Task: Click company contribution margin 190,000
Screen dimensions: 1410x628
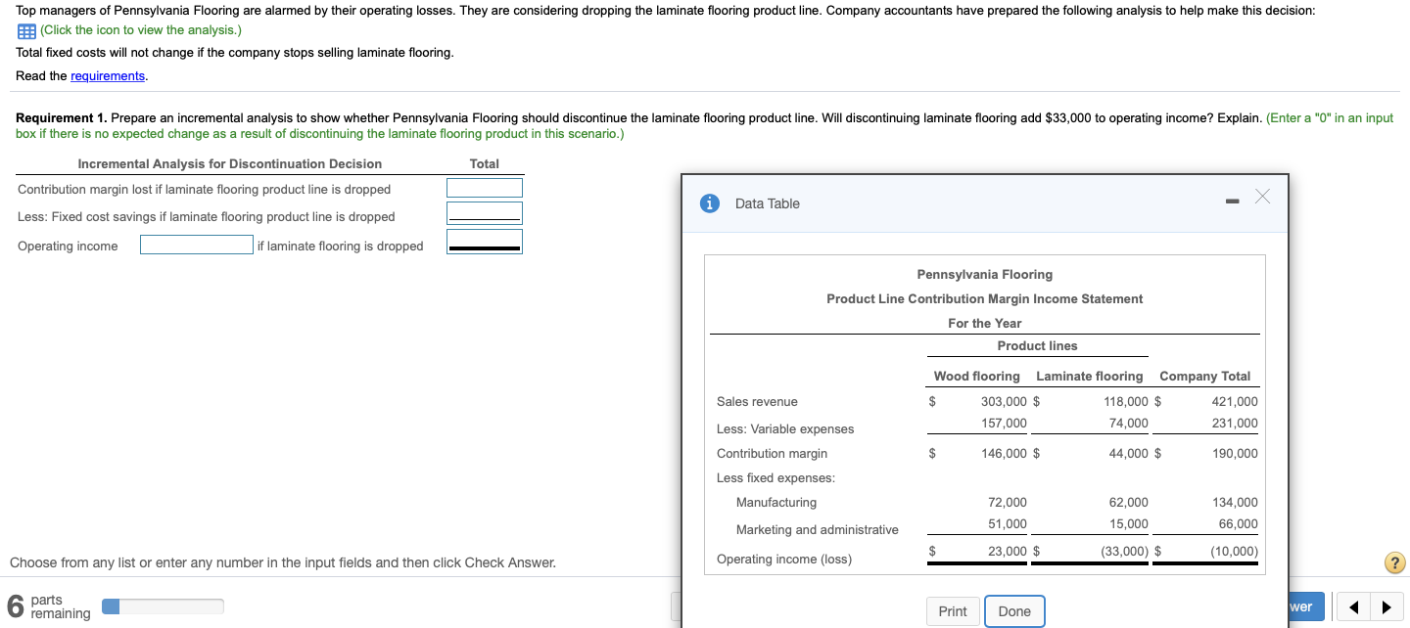Action: [x=1235, y=453]
